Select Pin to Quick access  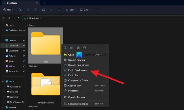[78, 70]
